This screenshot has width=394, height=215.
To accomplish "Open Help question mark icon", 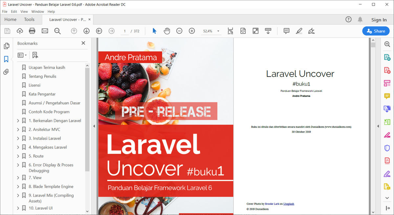I will (x=349, y=20).
